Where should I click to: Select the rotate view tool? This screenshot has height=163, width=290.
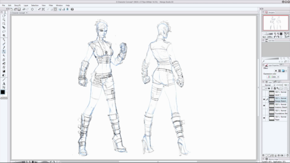pyautogui.click(x=4, y=16)
